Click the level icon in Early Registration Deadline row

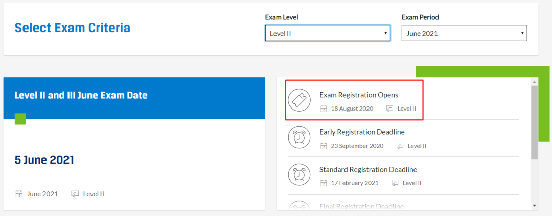click(400, 146)
